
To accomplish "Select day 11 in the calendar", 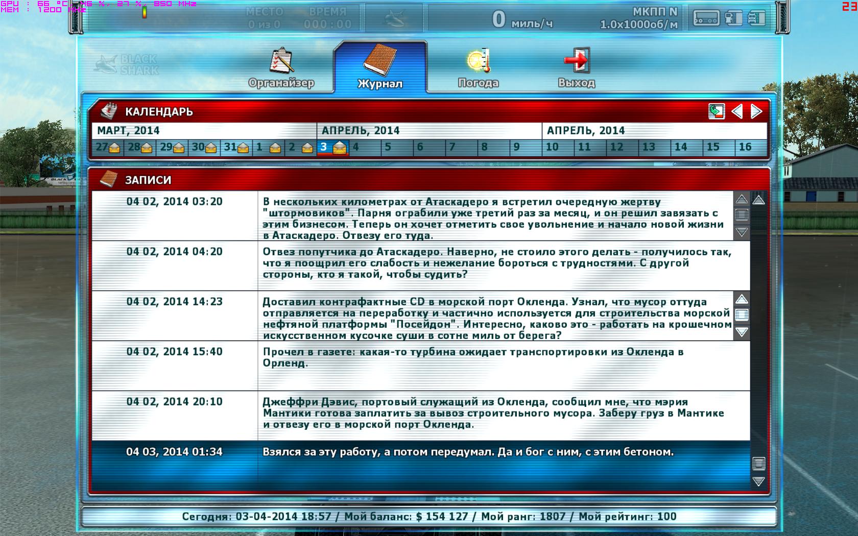I will (x=590, y=147).
